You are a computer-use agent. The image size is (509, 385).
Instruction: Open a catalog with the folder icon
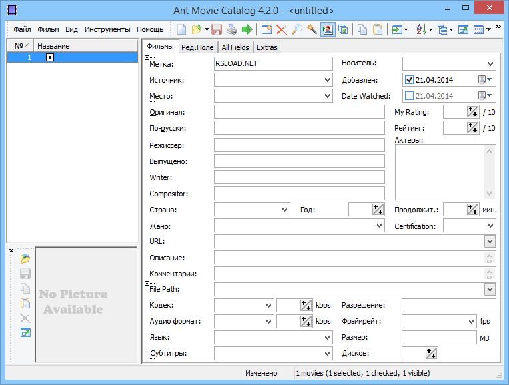197,29
